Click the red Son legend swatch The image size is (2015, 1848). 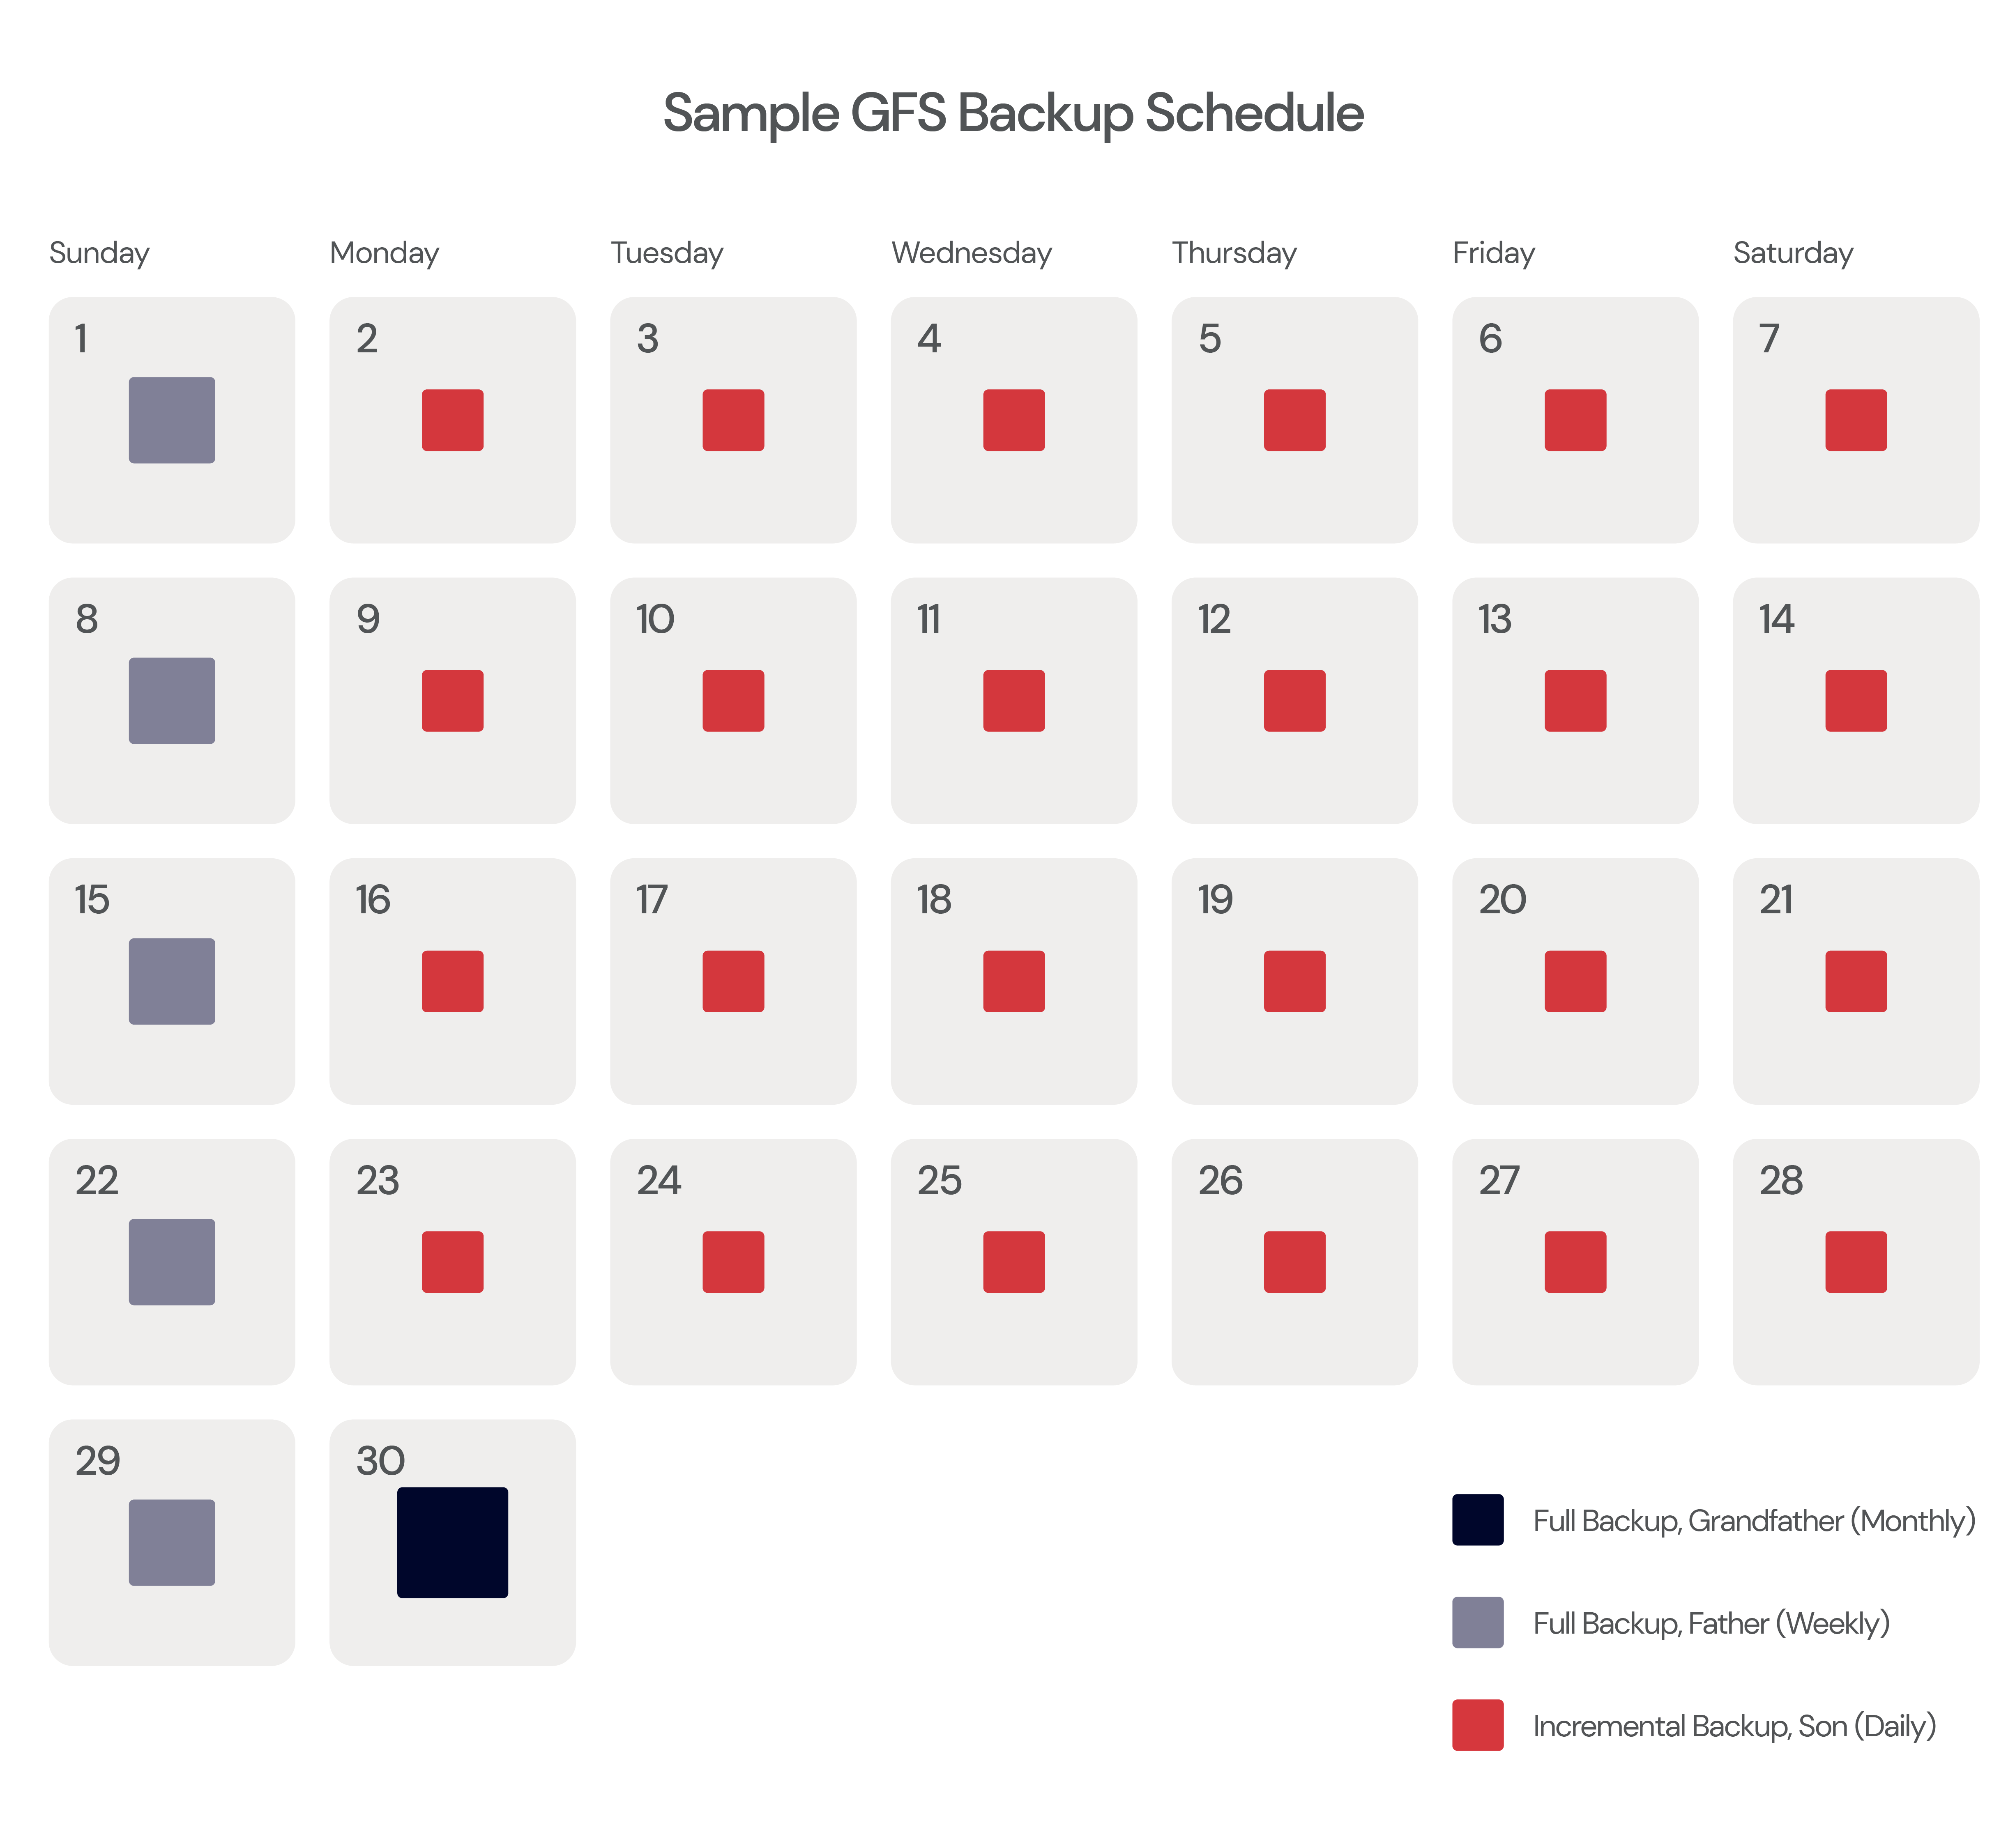[1478, 1725]
